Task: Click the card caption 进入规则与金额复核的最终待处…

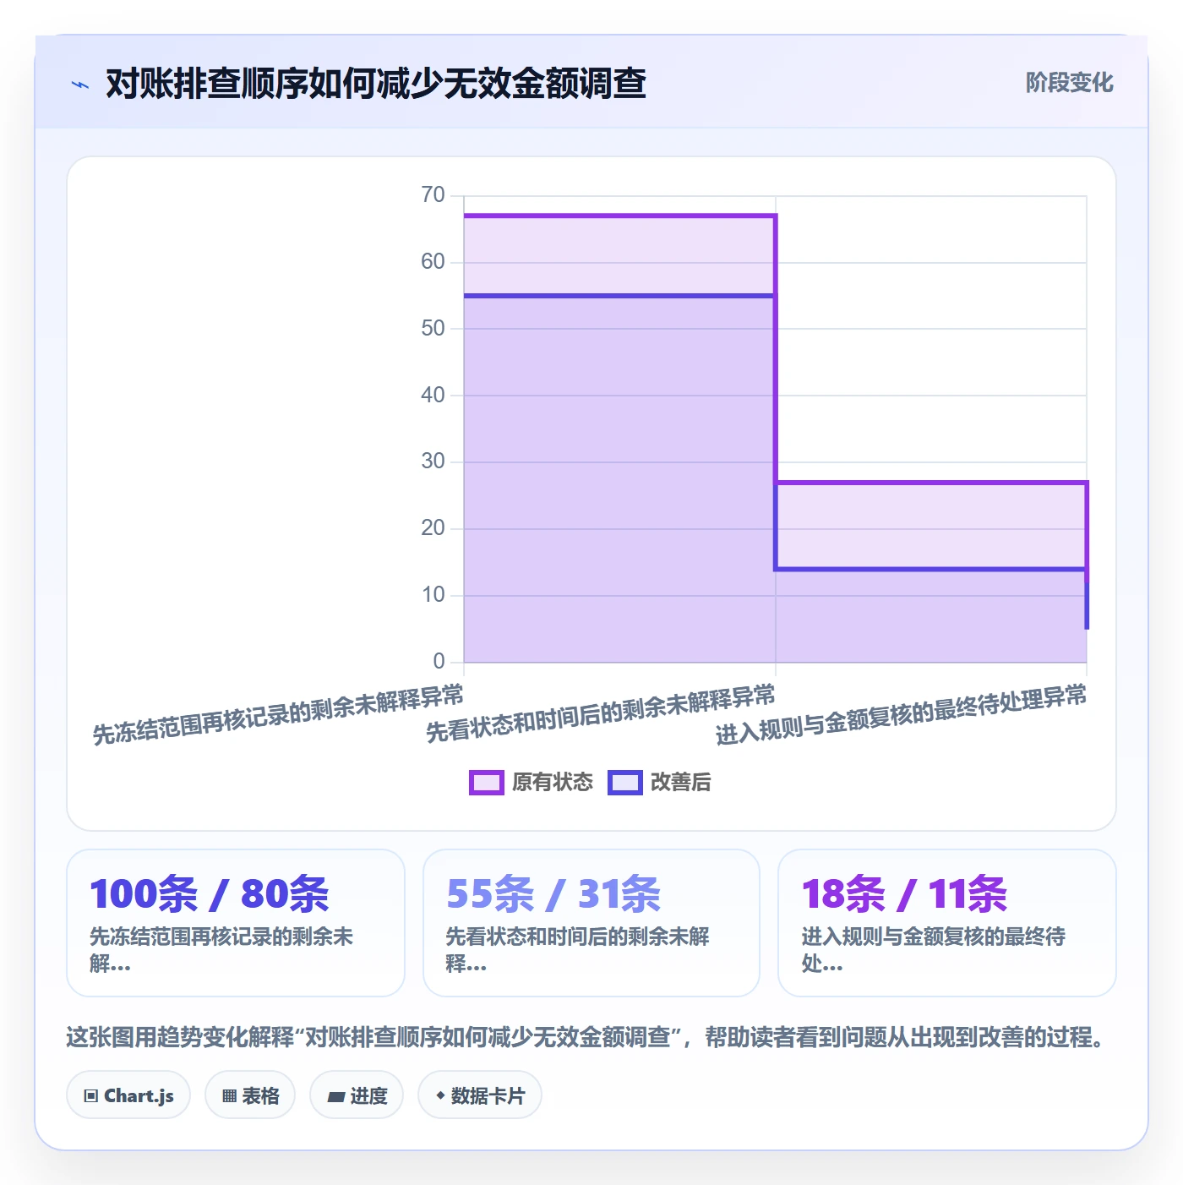Action: 933,950
